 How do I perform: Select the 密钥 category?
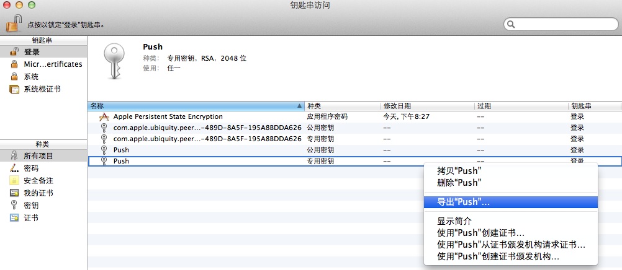click(31, 205)
